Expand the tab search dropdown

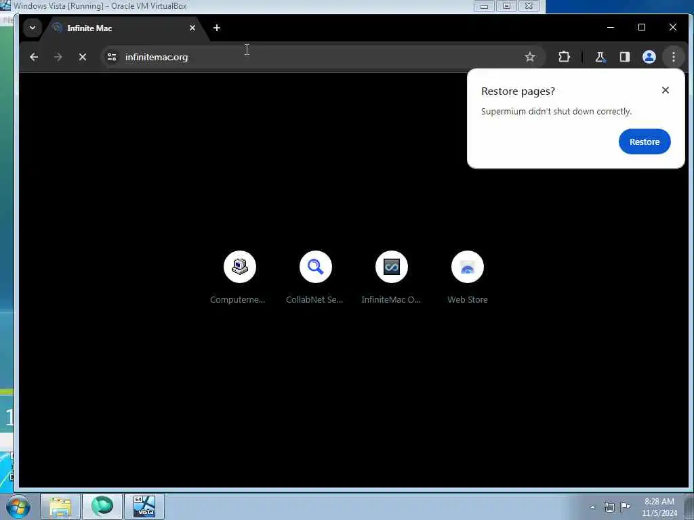[33, 27]
